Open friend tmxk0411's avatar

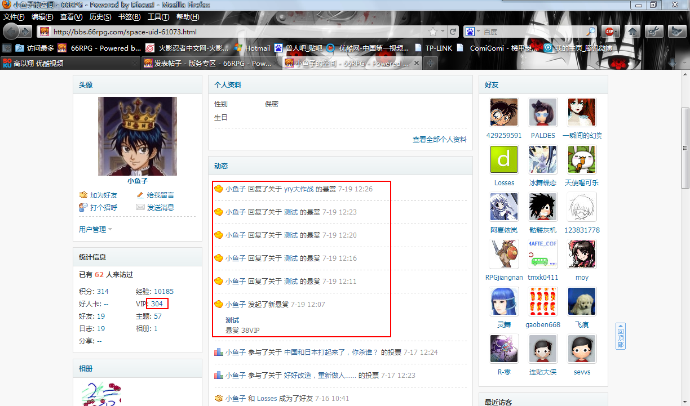pyautogui.click(x=543, y=254)
